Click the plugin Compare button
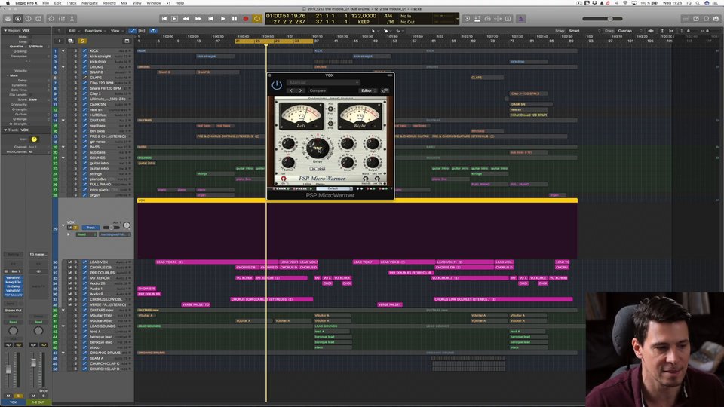 coord(318,91)
